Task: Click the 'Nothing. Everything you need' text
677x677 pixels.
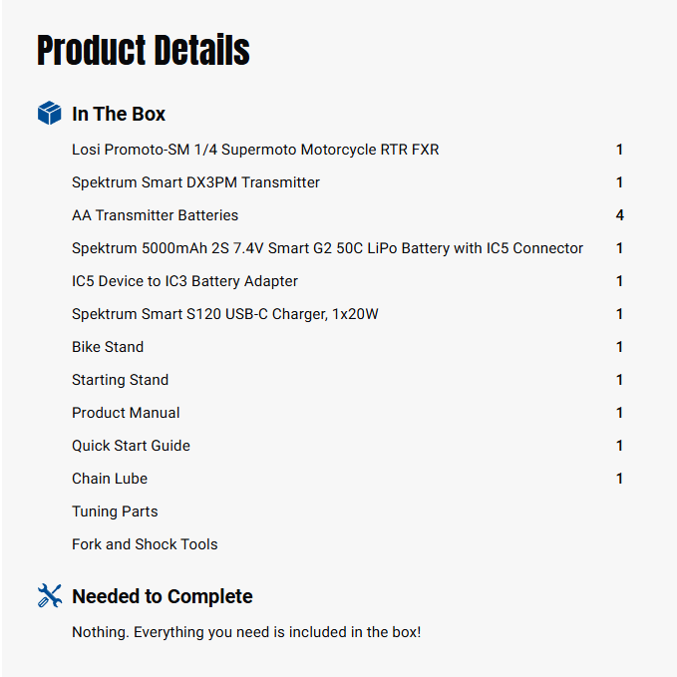Action: (x=246, y=632)
